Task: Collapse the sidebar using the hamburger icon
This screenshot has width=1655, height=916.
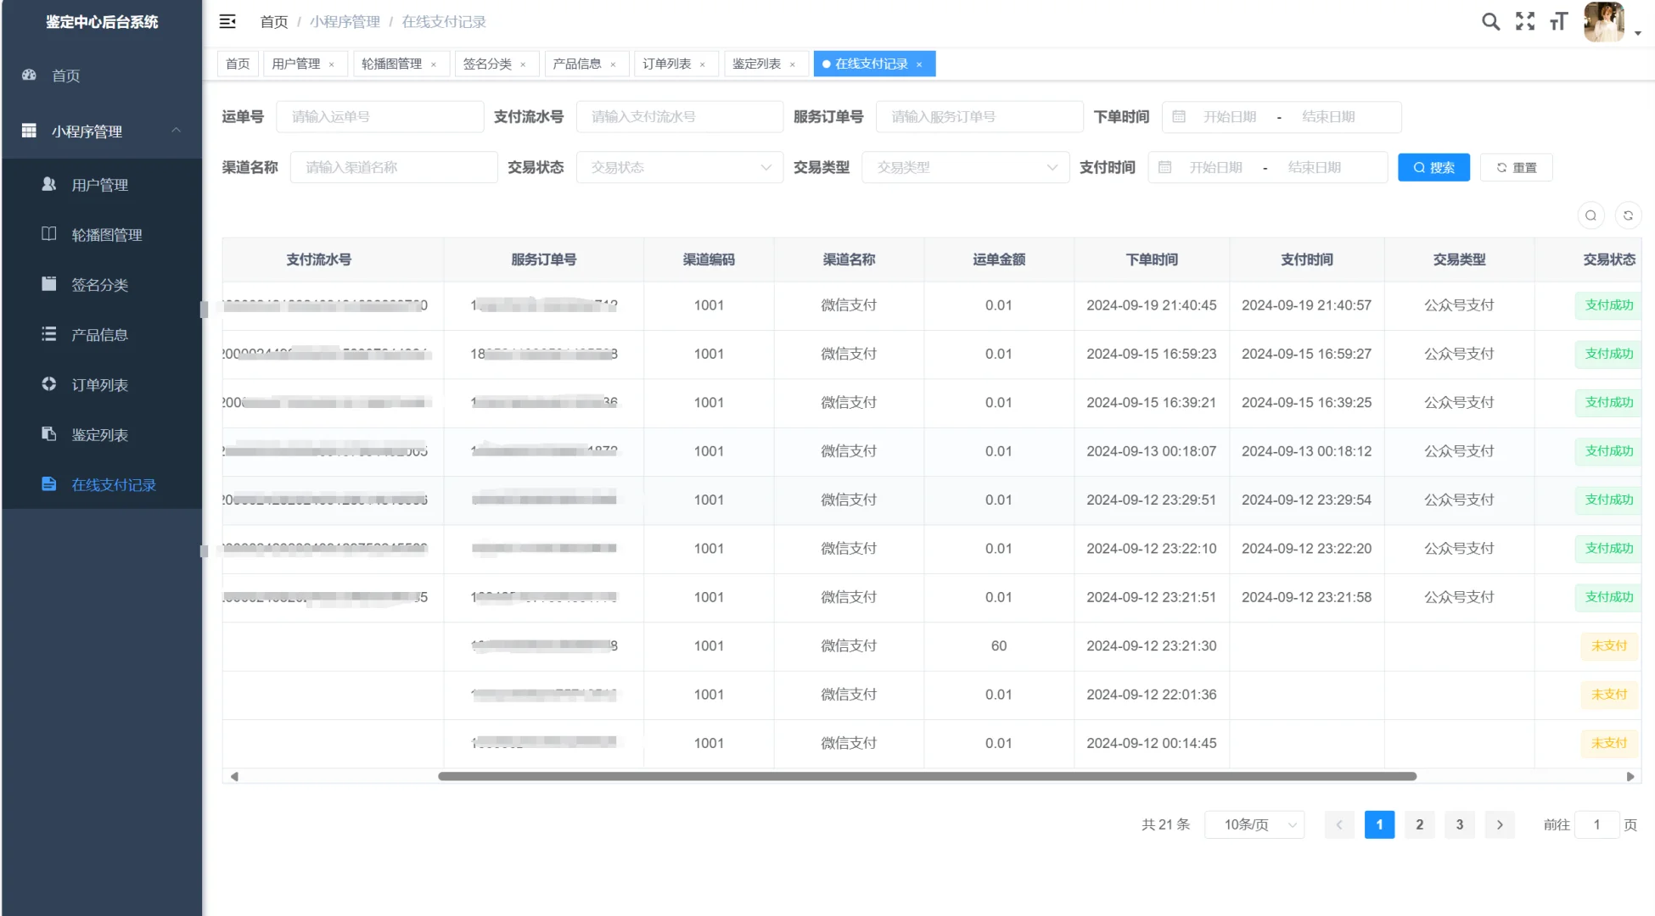Action: pyautogui.click(x=227, y=21)
